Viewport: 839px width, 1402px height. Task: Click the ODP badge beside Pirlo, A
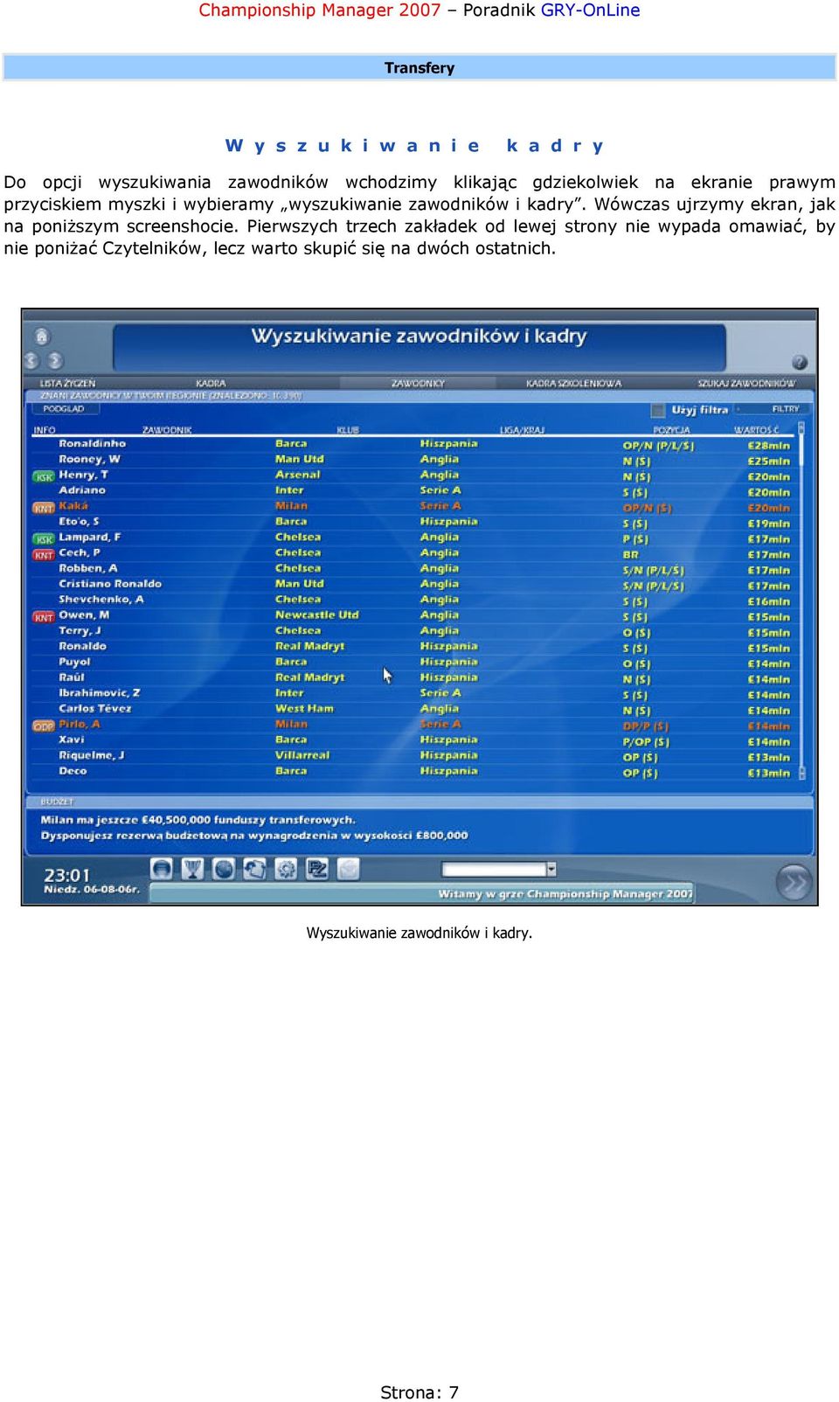click(x=44, y=725)
